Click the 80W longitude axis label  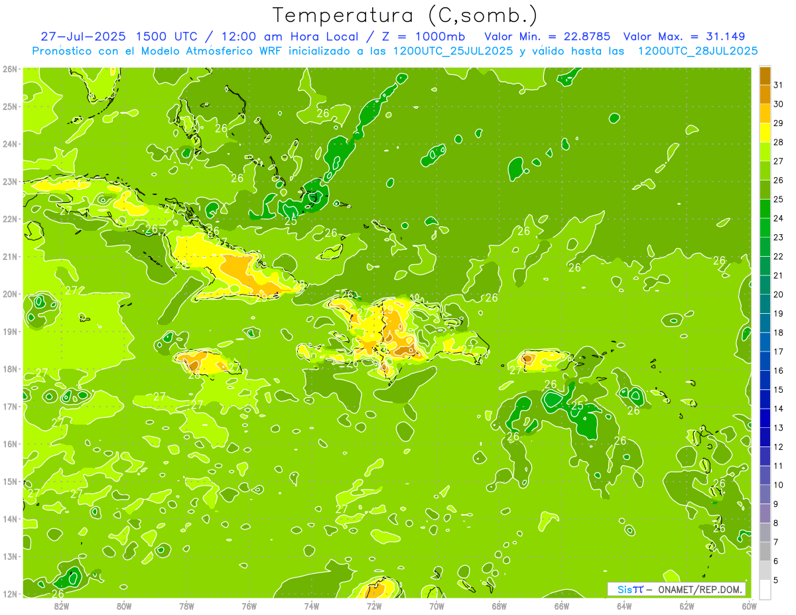coord(123,606)
